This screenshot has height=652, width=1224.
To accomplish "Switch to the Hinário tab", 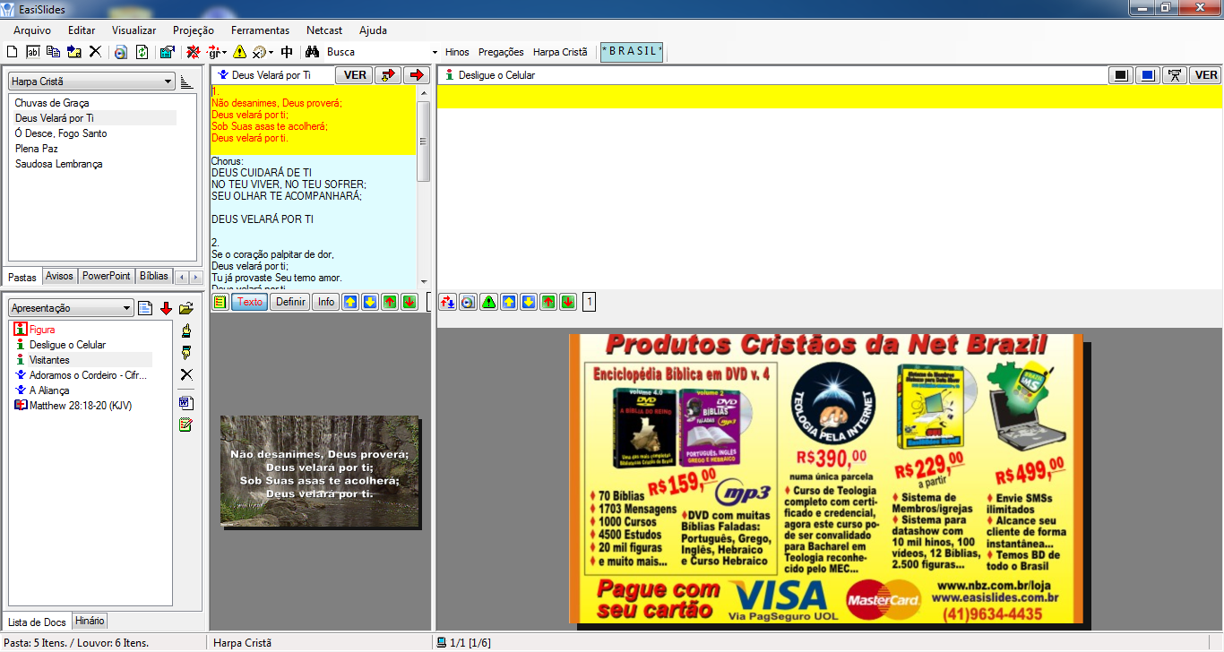I will 90,621.
